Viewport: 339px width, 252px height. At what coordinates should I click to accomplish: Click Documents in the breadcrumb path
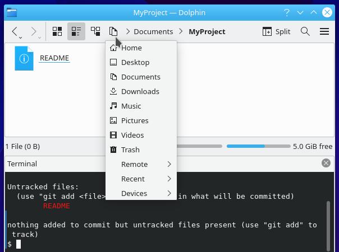153,32
